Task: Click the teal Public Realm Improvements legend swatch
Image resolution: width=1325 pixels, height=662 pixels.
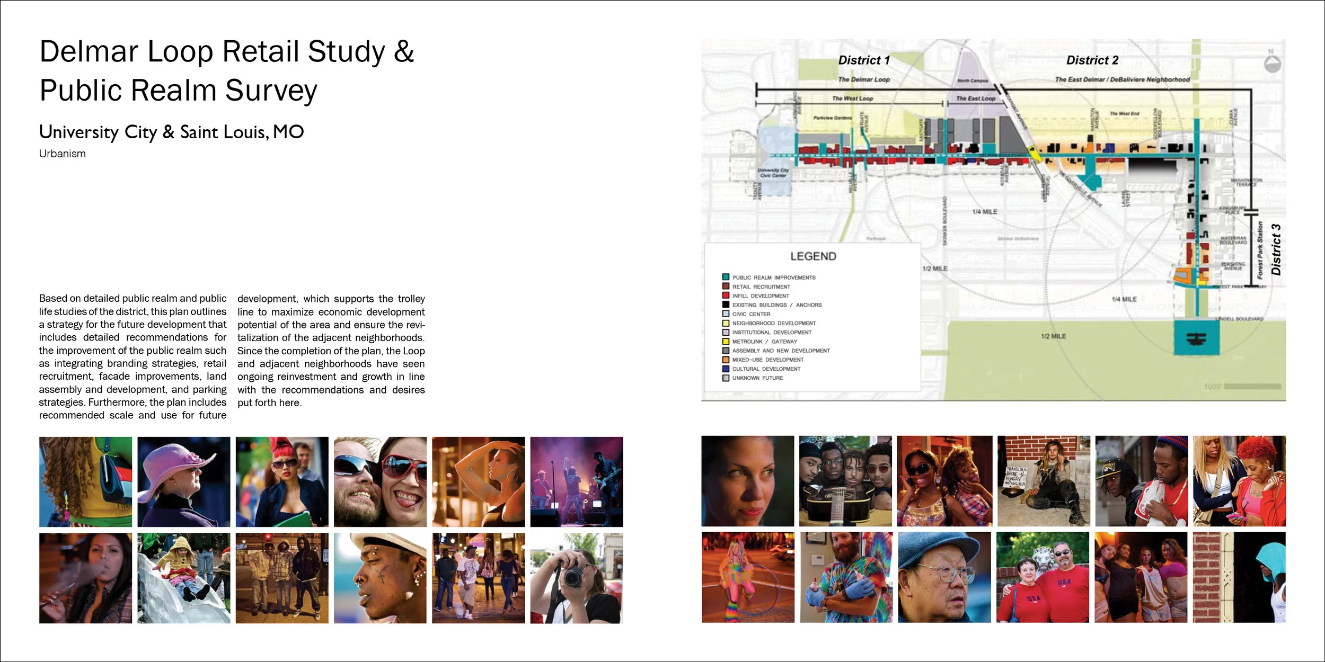Action: tap(726, 277)
